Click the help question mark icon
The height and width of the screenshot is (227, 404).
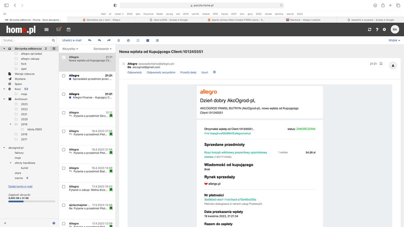(377, 29)
